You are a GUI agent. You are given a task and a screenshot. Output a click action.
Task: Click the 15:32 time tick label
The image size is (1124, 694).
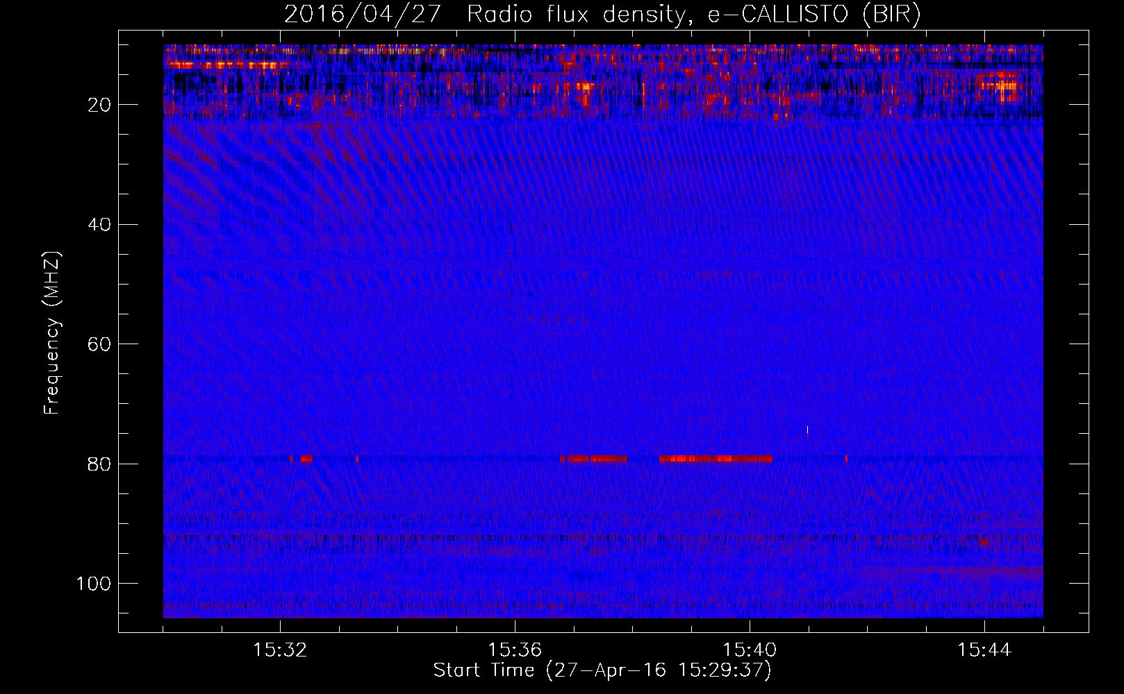tap(280, 650)
